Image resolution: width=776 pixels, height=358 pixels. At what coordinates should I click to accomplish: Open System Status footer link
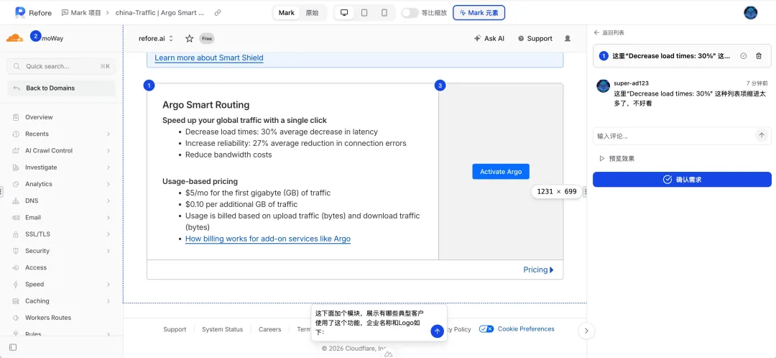pos(222,329)
